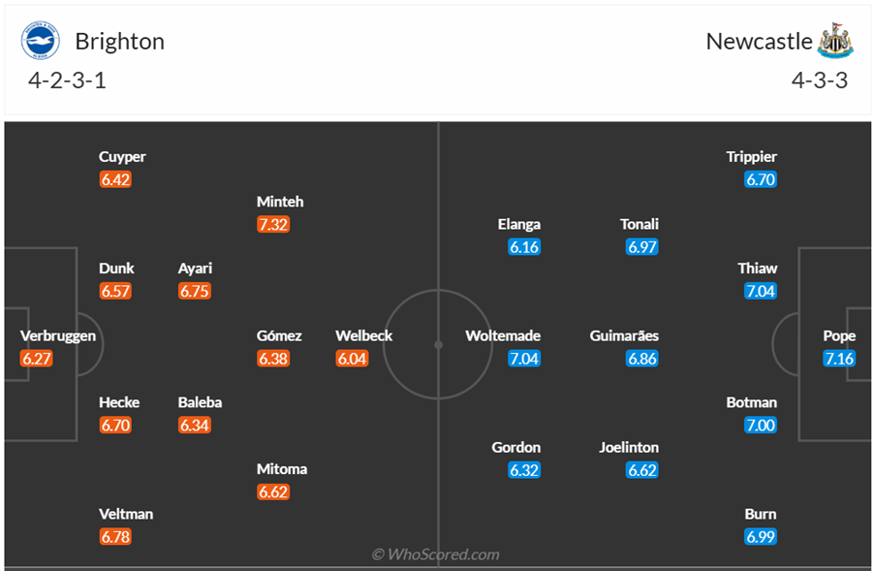This screenshot has height=571, width=874.
Task: Click Newcastle's 4-3-3 formation text
Action: click(819, 80)
